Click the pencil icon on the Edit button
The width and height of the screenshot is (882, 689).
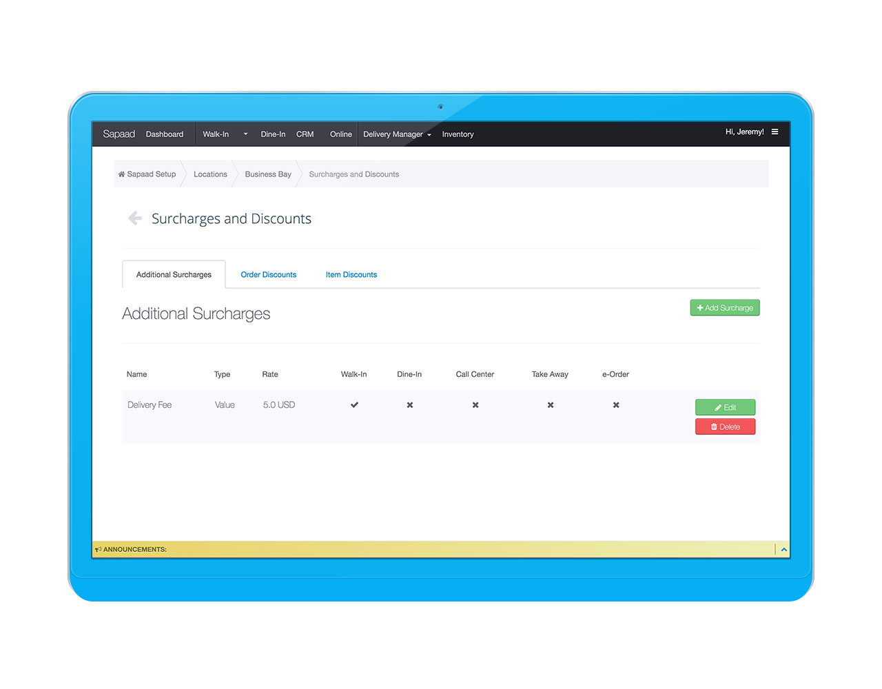(x=717, y=407)
